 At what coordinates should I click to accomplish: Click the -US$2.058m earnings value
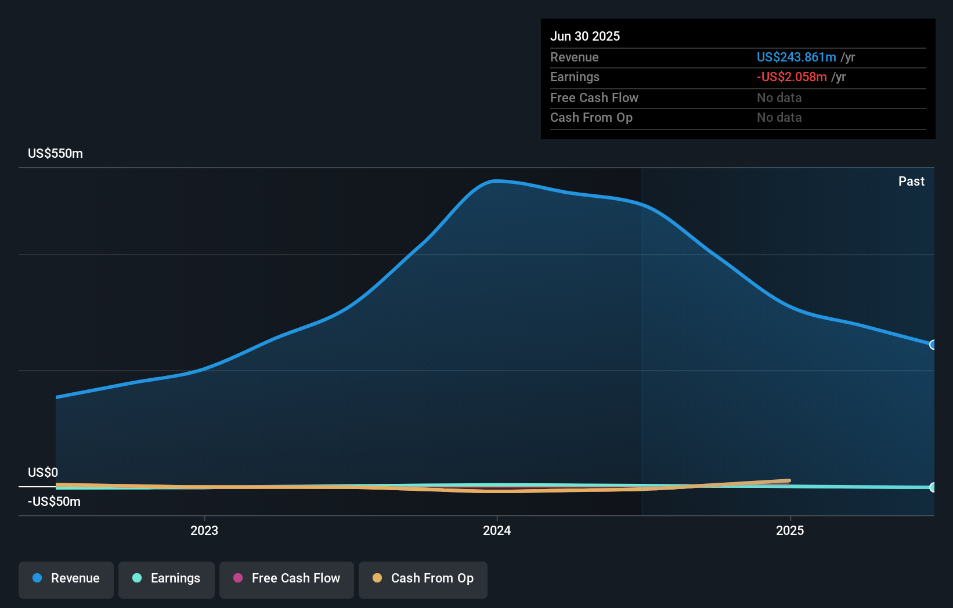click(792, 77)
